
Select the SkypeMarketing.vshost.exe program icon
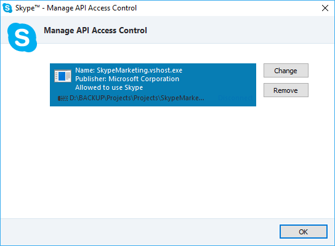(x=63, y=76)
